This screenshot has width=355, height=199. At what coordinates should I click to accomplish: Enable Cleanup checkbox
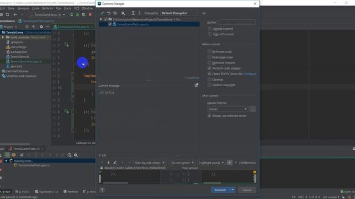click(x=210, y=80)
